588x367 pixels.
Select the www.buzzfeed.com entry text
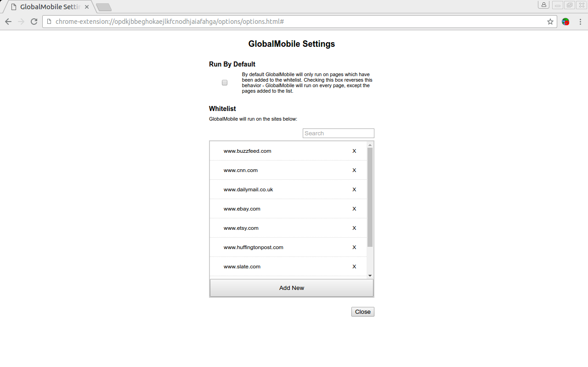(x=247, y=151)
